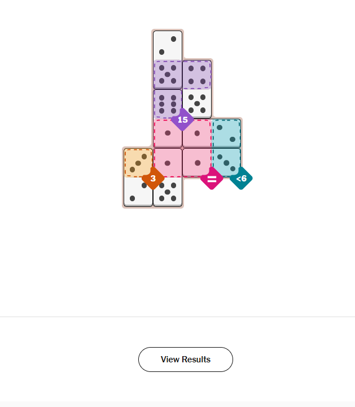Click the white five-pip tile beside purple six
This screenshot has height=407, width=355.
click(x=197, y=104)
